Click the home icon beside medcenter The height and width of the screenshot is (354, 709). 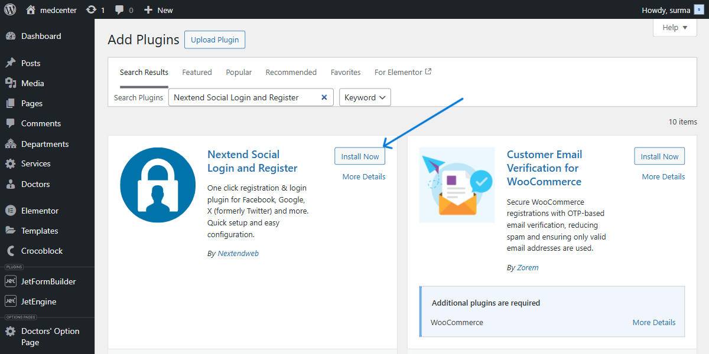pos(31,9)
